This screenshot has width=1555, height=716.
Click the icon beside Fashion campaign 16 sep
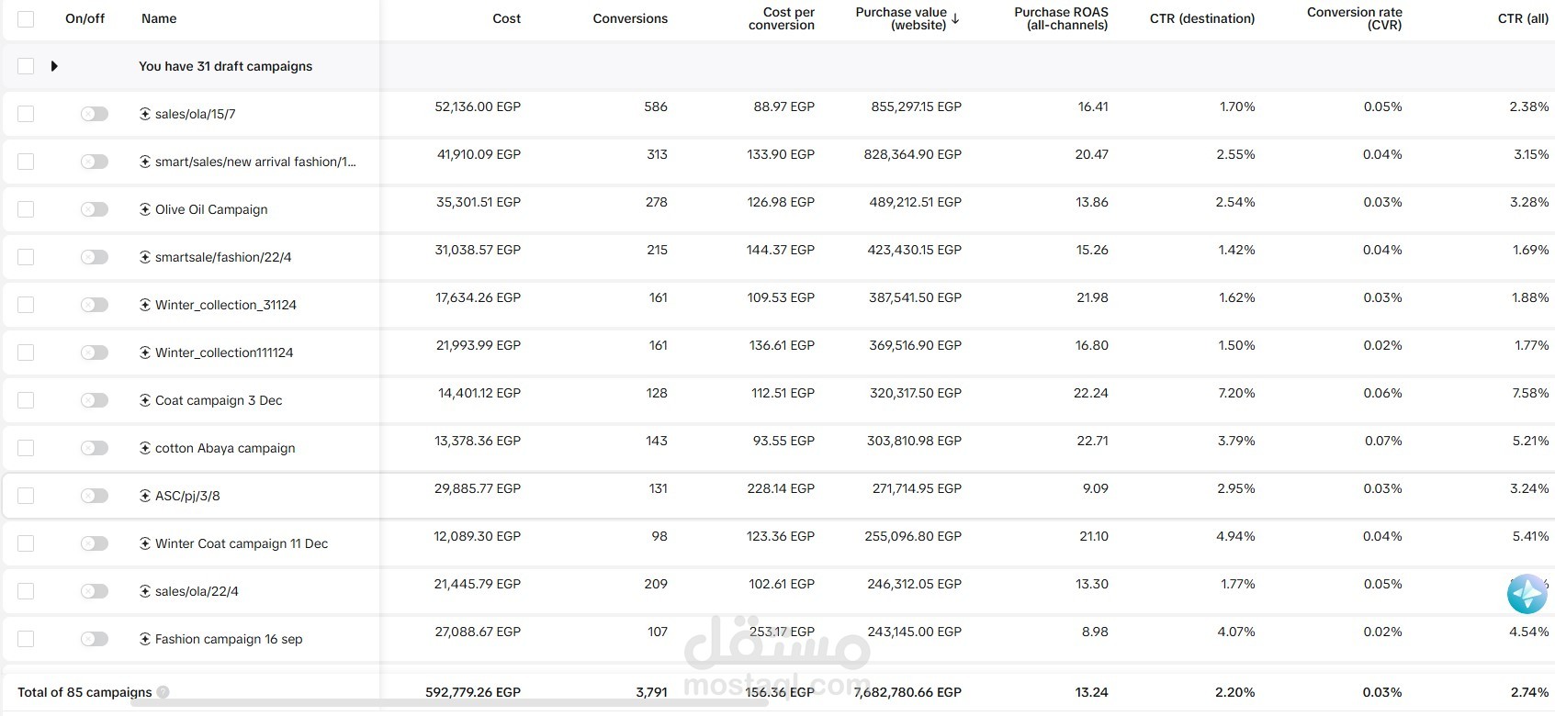145,639
